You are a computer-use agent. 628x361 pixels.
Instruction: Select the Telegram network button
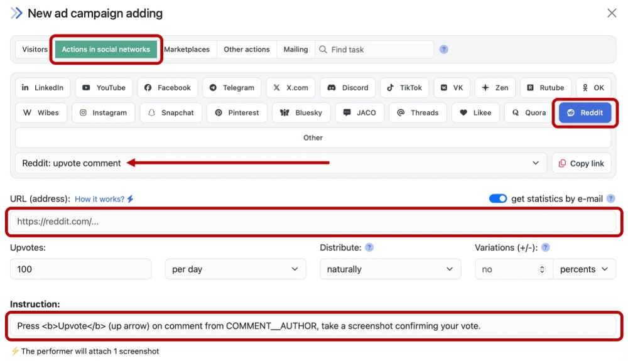pyautogui.click(x=232, y=88)
